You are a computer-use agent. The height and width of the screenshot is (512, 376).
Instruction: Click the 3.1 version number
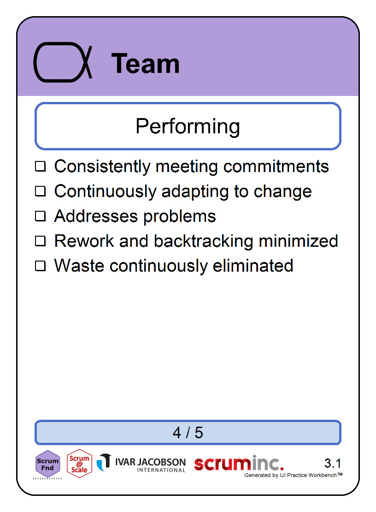333,463
